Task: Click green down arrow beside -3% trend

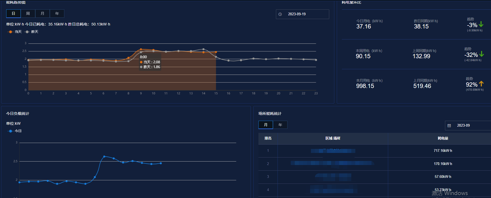Action: click(481, 24)
